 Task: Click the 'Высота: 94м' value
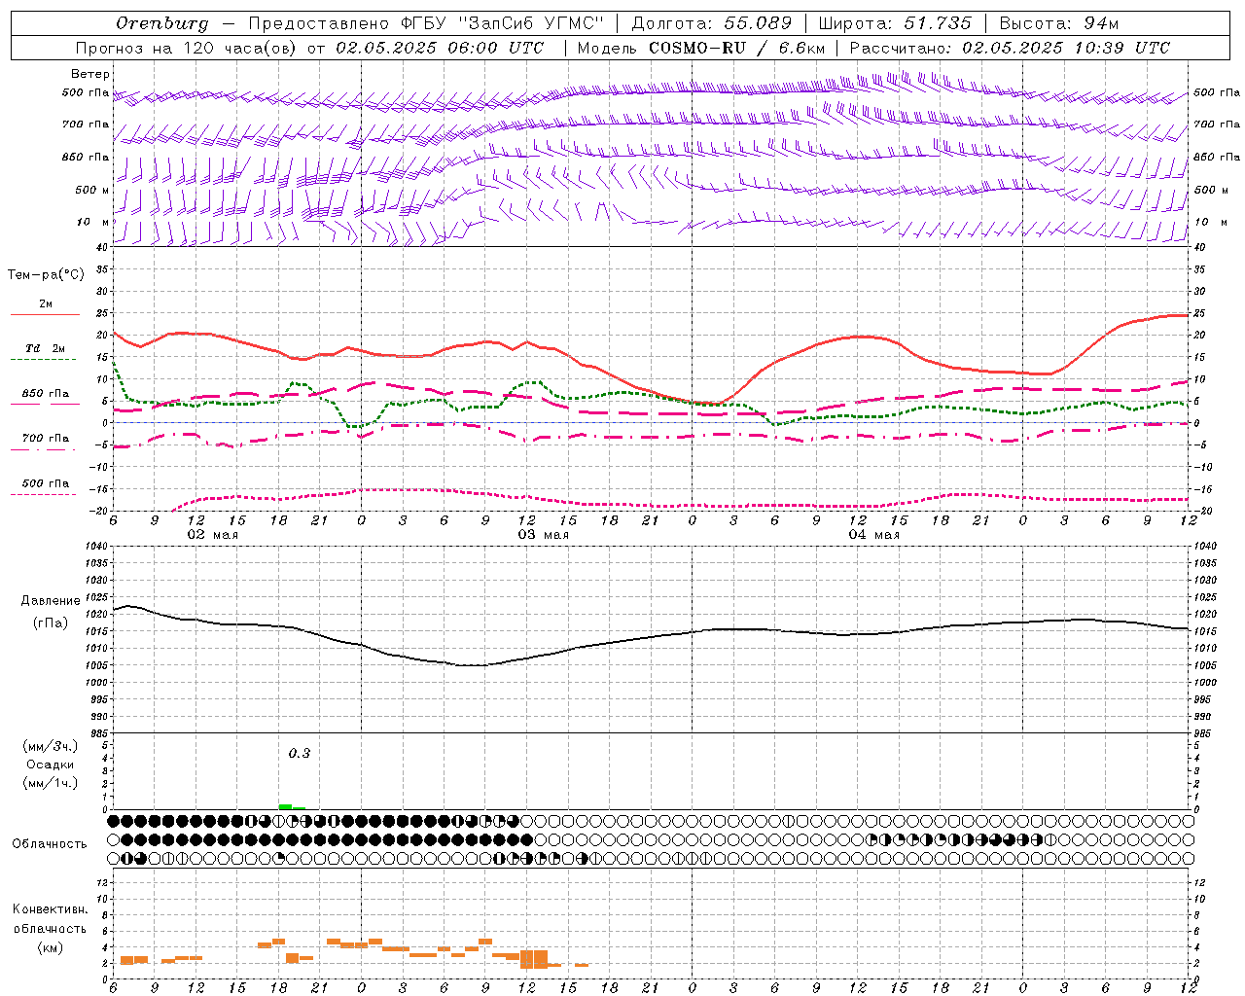click(1059, 22)
